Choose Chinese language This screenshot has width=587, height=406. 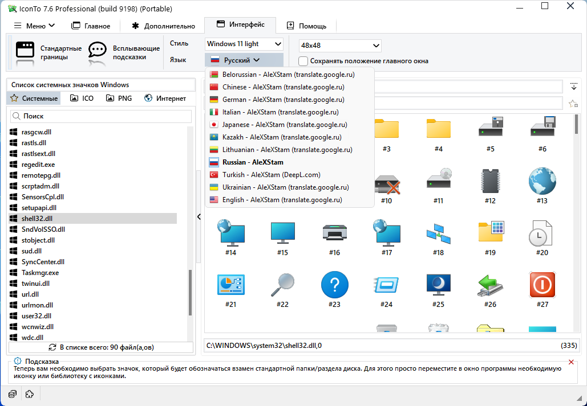290,87
